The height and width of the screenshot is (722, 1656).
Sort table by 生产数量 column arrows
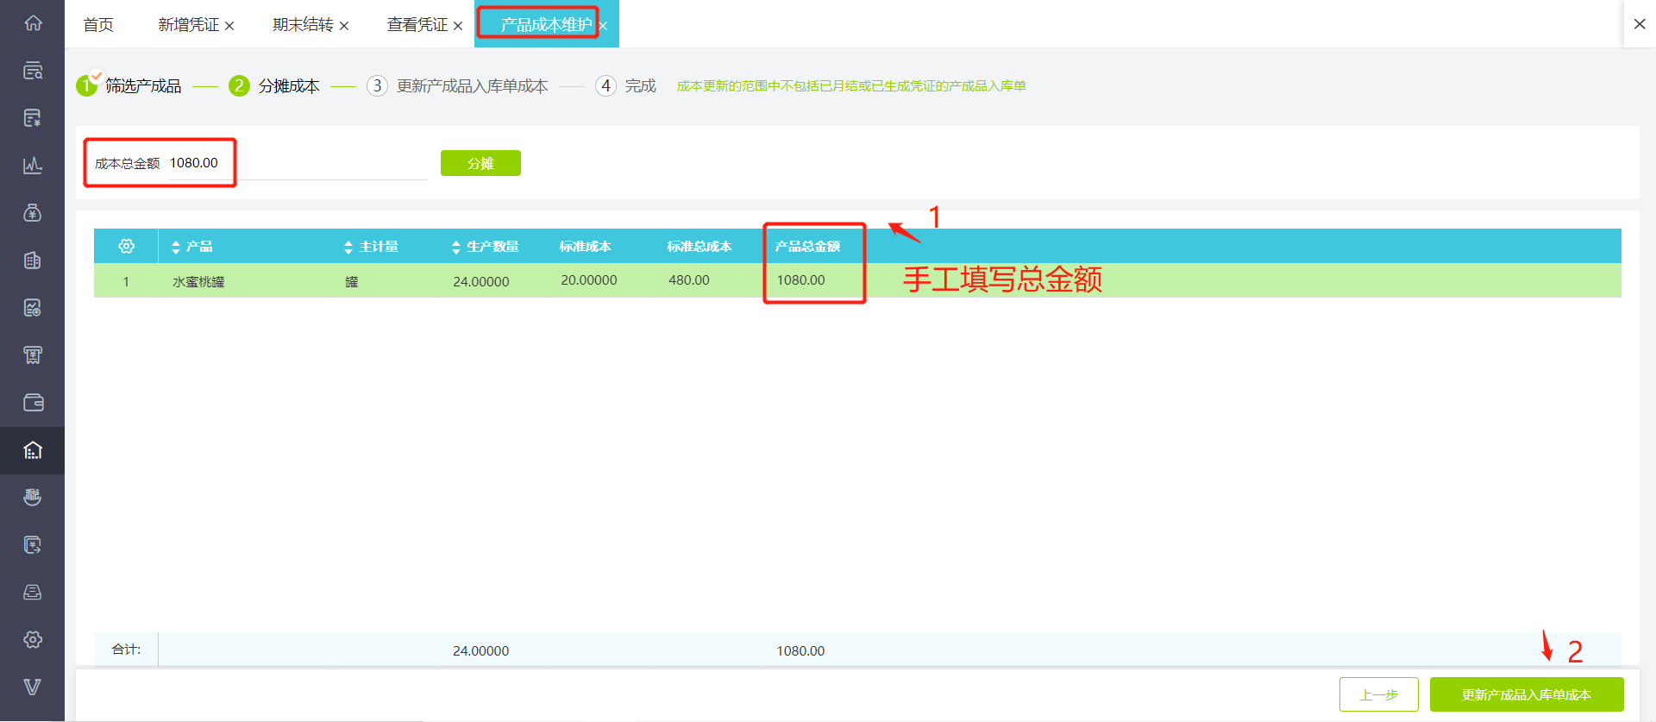pyautogui.click(x=456, y=248)
